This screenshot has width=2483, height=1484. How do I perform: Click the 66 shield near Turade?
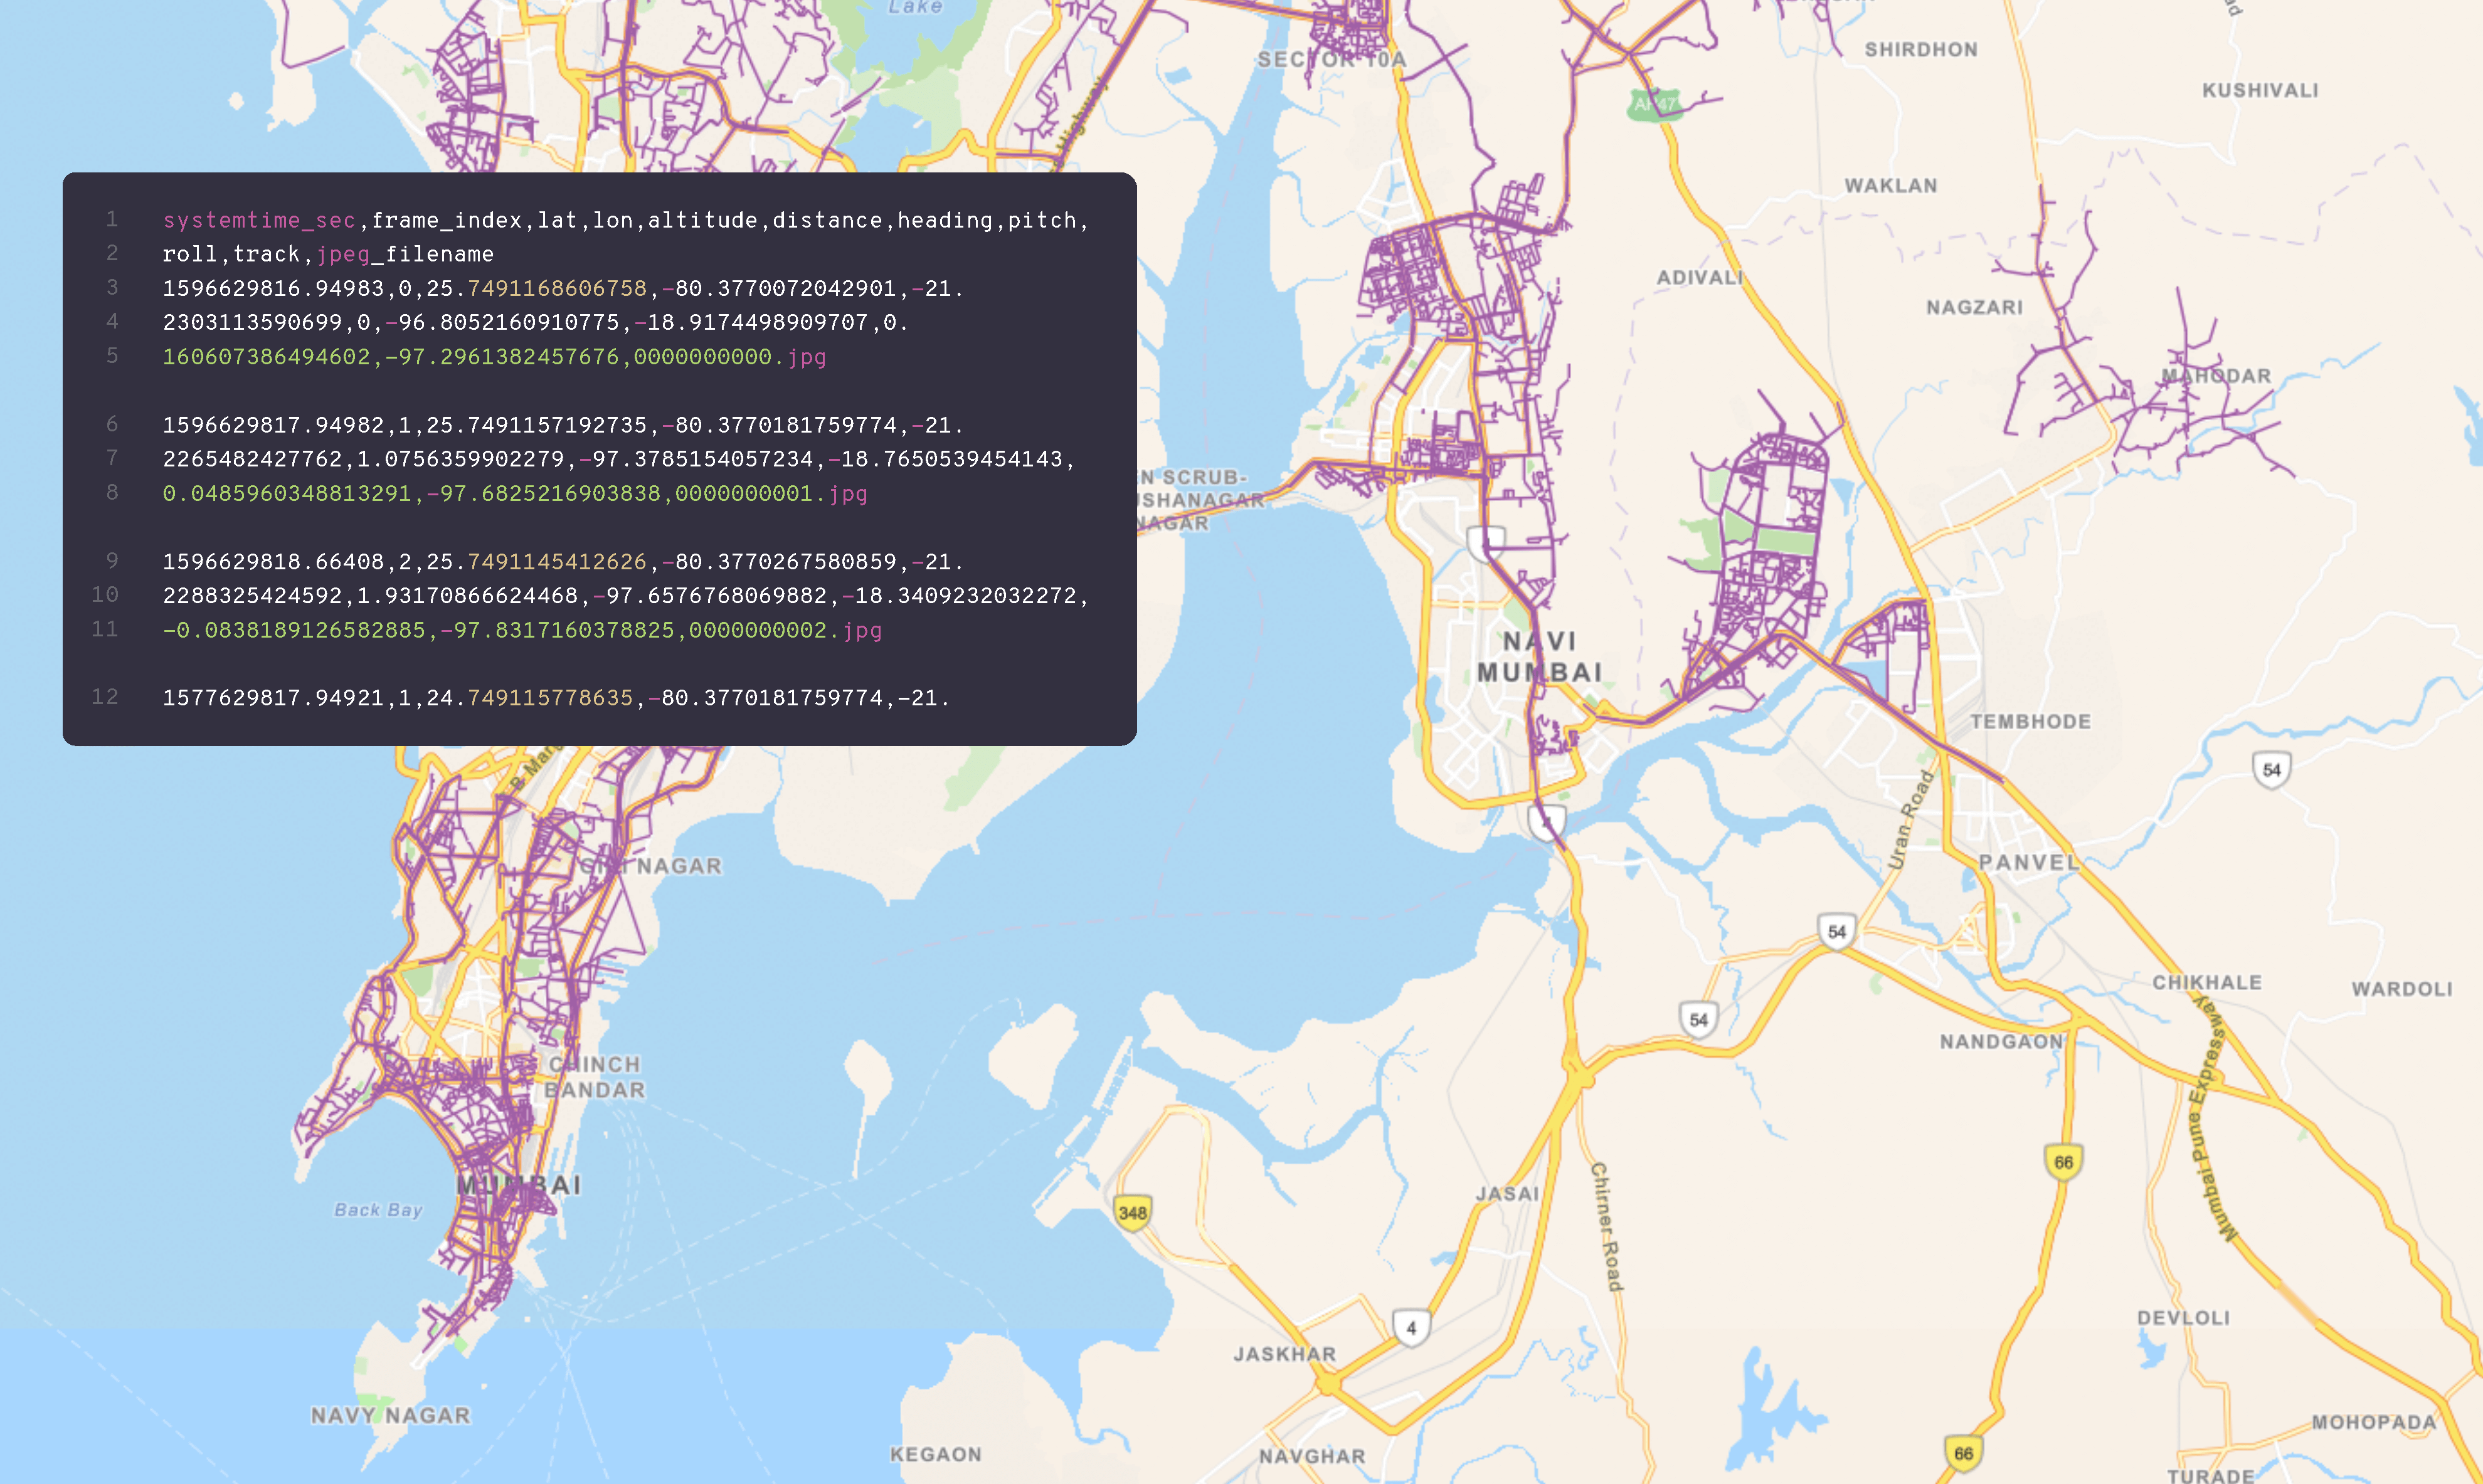(1963, 1454)
